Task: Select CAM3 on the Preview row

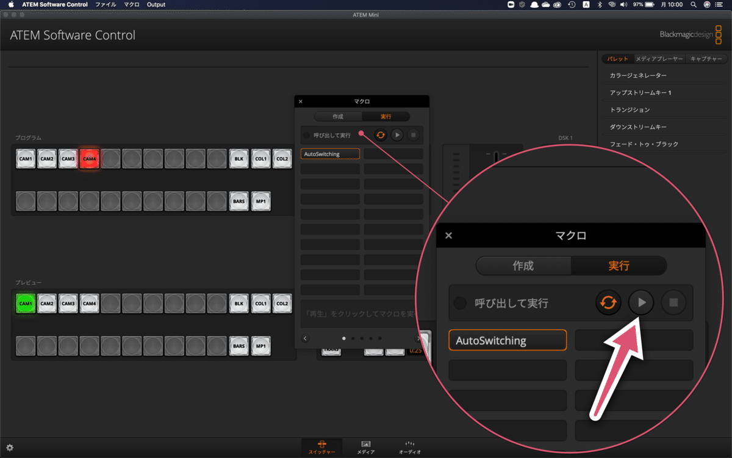Action: pyautogui.click(x=68, y=304)
